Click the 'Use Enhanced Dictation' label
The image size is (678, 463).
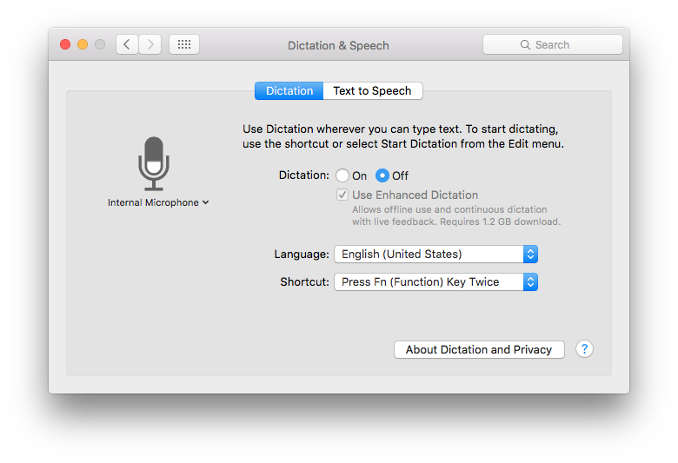(415, 195)
